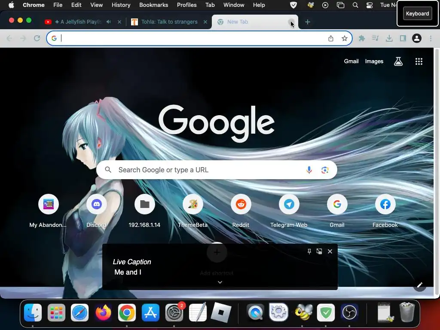Screen dimensions: 440x330
Task: Open the 192.168.1.14 shortcut
Action: click(144, 211)
